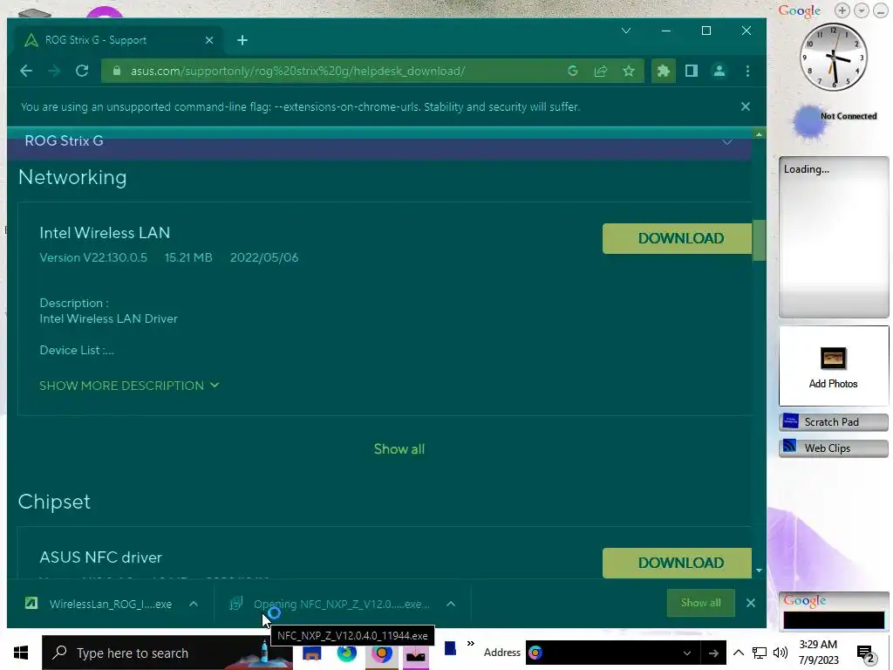Open the notification center icon
893x670 pixels.
[865, 653]
